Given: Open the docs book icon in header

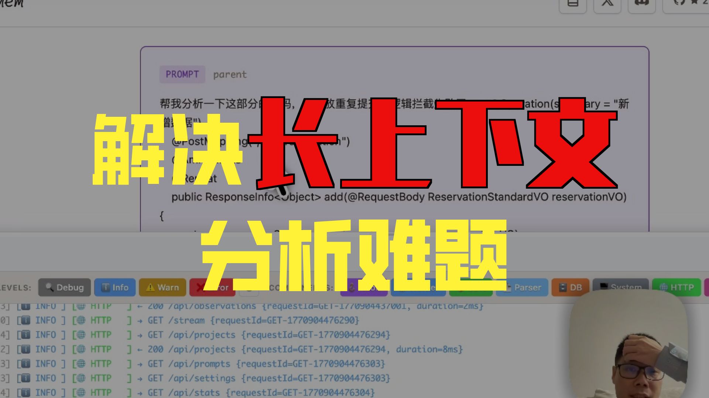Looking at the screenshot, I should tap(573, 4).
